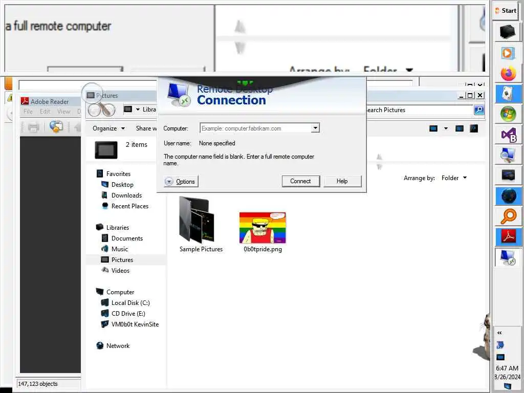This screenshot has height=393, width=524.
Task: Open the change view dropdown arrow
Action: click(x=446, y=128)
